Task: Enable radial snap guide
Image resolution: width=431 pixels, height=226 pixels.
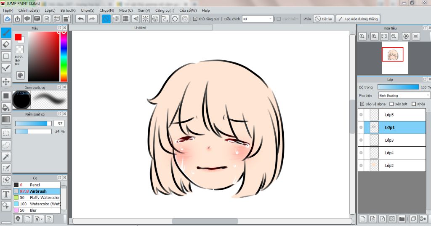Action: (x=145, y=19)
